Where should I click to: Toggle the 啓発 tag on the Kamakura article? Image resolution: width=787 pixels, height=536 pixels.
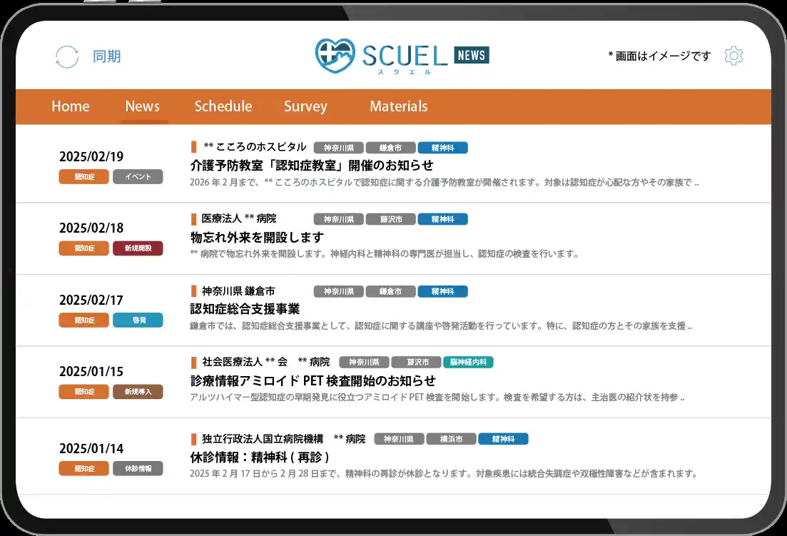point(138,320)
